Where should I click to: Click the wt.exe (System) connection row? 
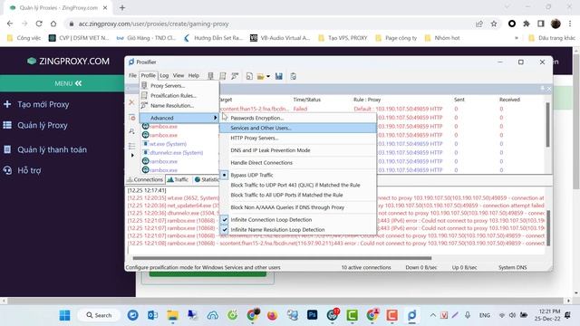click(168, 144)
